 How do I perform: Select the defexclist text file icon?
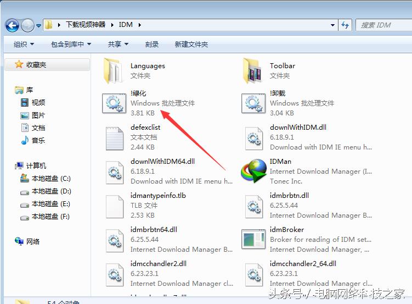pyautogui.click(x=114, y=137)
